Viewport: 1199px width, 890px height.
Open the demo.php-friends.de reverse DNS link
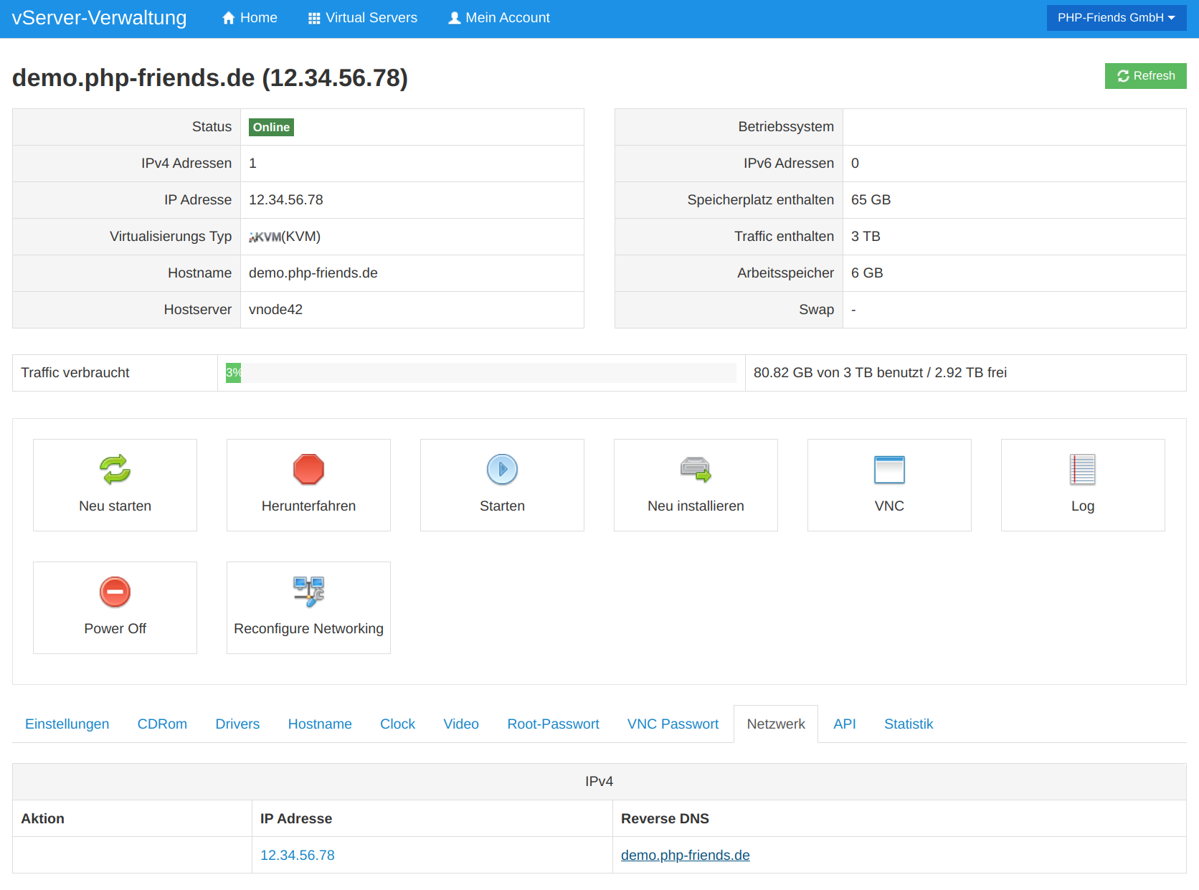(685, 856)
